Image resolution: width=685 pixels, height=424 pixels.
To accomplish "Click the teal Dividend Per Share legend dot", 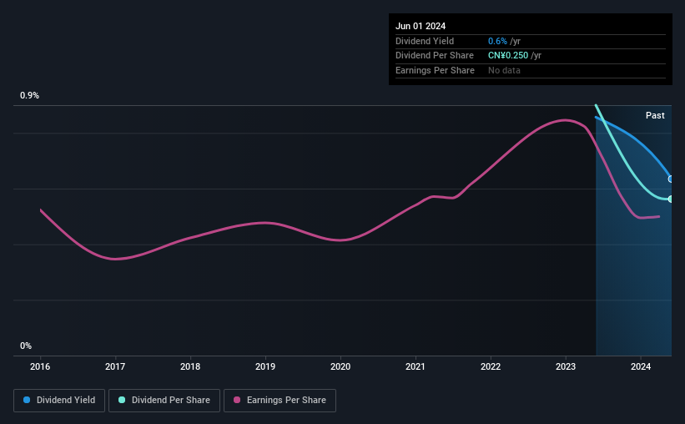I will point(122,400).
